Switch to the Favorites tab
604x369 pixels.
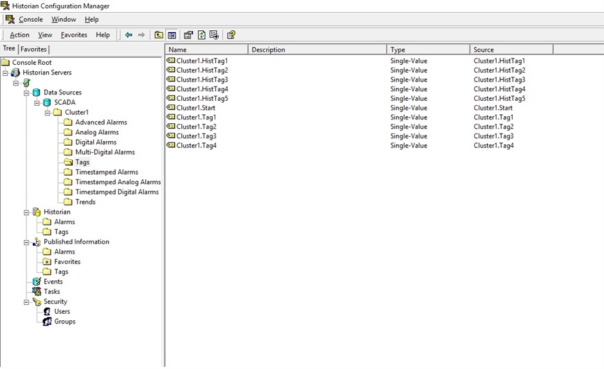pyautogui.click(x=33, y=49)
